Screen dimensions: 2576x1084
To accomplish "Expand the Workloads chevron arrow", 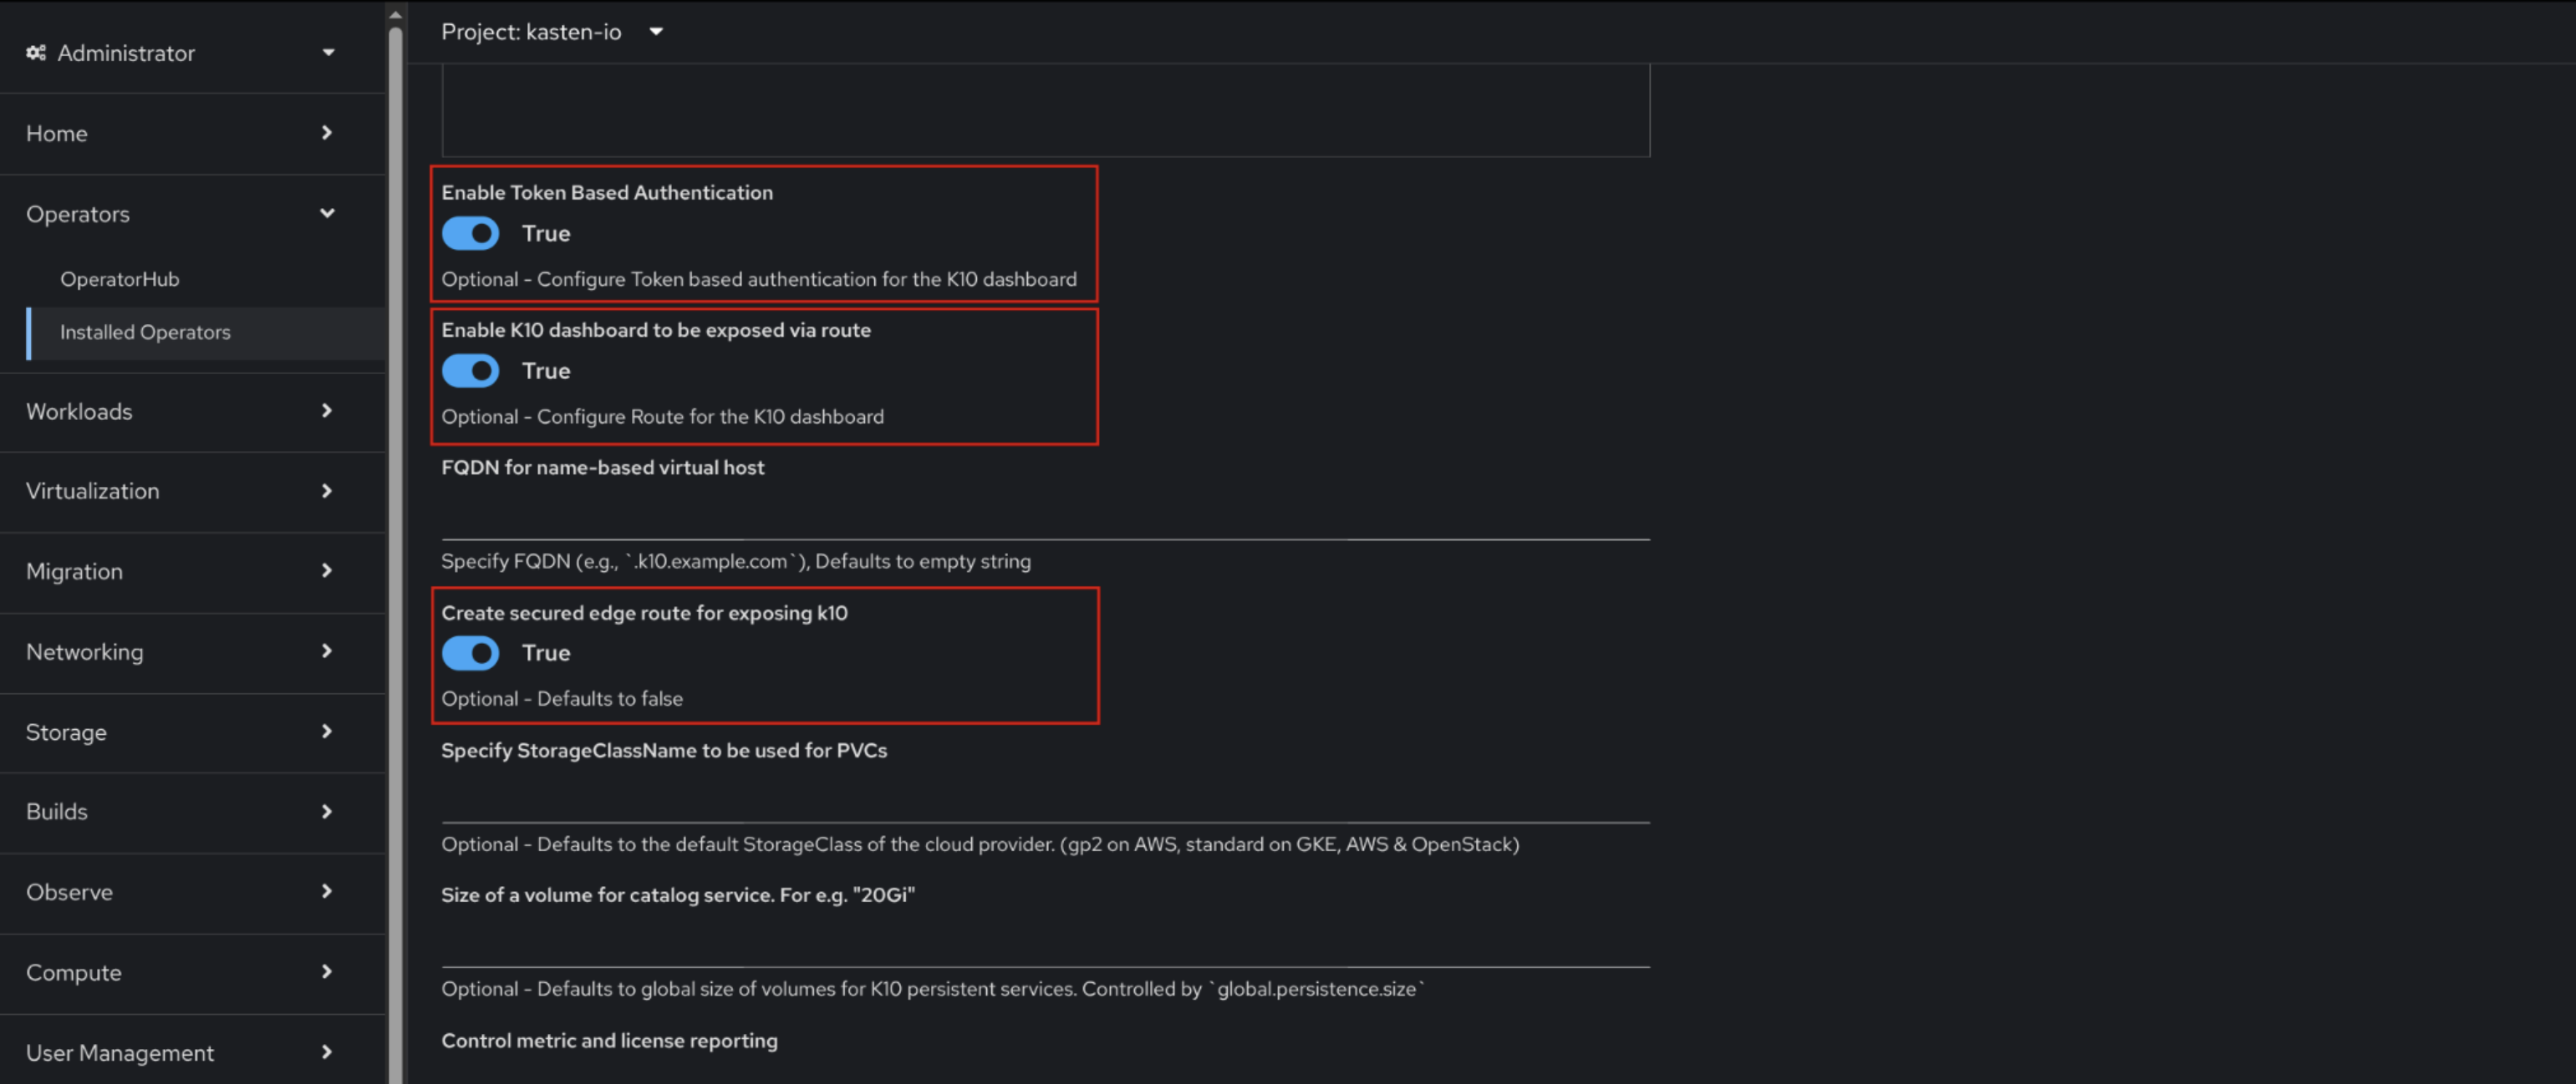I will coord(326,412).
